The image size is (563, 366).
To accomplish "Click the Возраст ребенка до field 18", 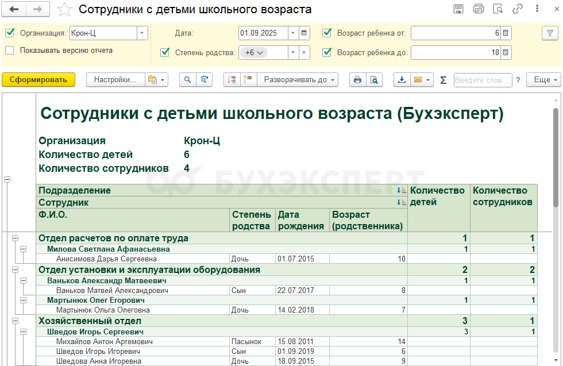I will click(456, 52).
